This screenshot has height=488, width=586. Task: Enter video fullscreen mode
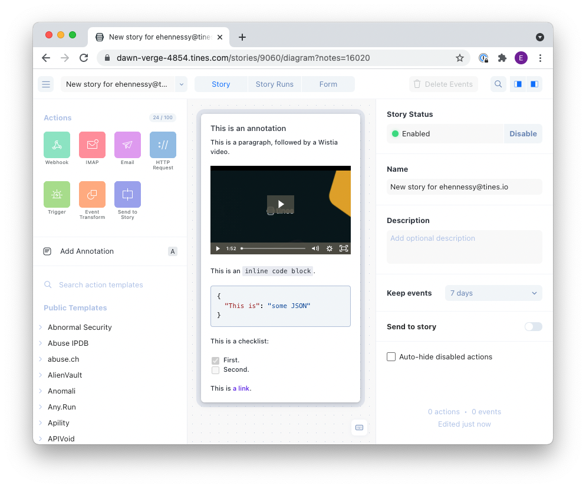(344, 248)
